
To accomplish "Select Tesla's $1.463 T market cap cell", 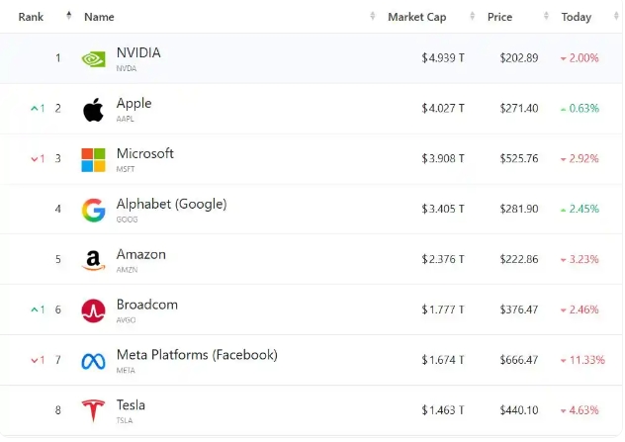I will (442, 410).
